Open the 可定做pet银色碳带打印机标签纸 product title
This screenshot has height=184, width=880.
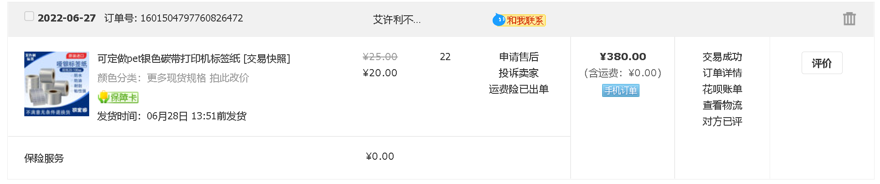(x=169, y=59)
